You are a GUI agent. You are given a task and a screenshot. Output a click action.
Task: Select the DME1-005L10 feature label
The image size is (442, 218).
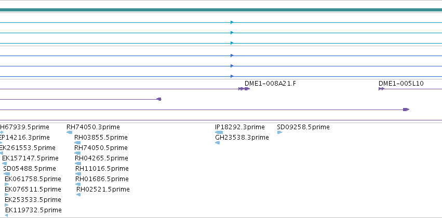tap(401, 84)
